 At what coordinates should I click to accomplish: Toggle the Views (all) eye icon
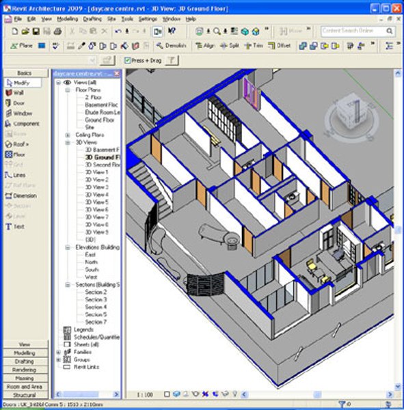point(67,83)
